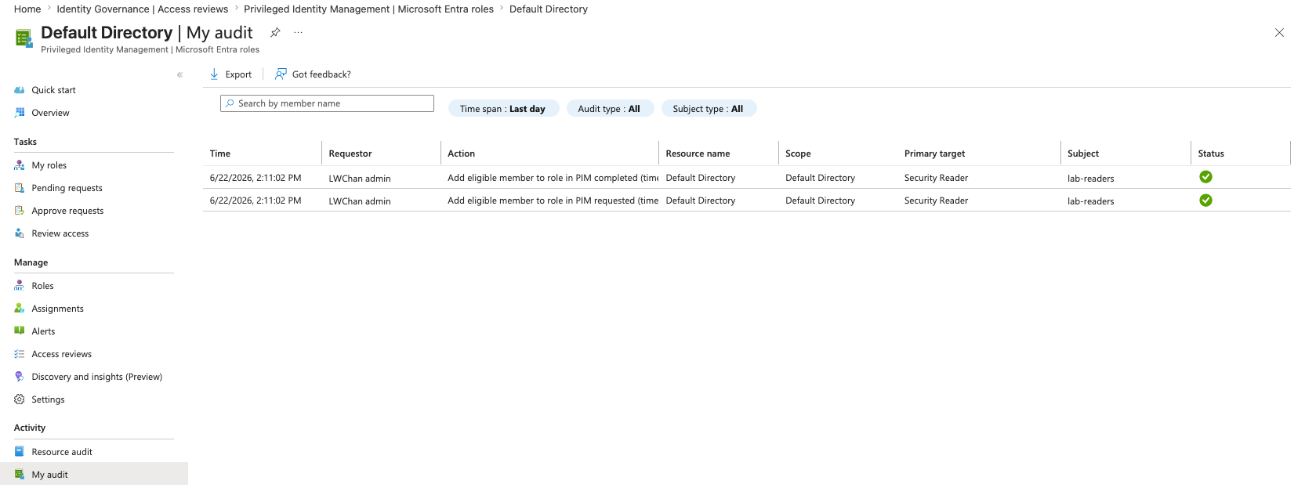Click the Access reviews checklist icon
Screen dimensions: 1305x488
[20, 354]
